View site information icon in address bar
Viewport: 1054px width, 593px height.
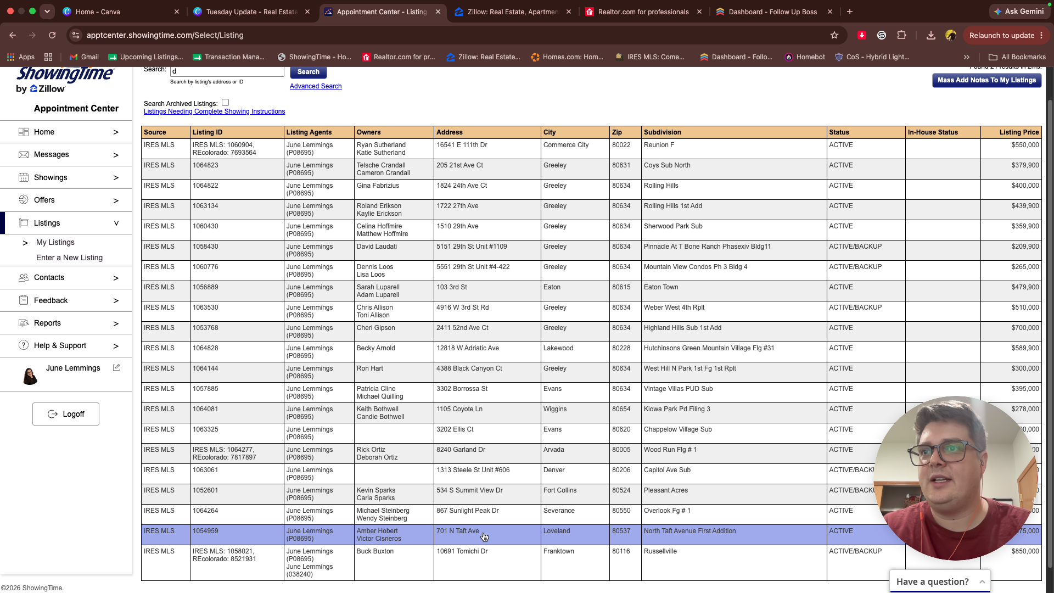pyautogui.click(x=76, y=35)
